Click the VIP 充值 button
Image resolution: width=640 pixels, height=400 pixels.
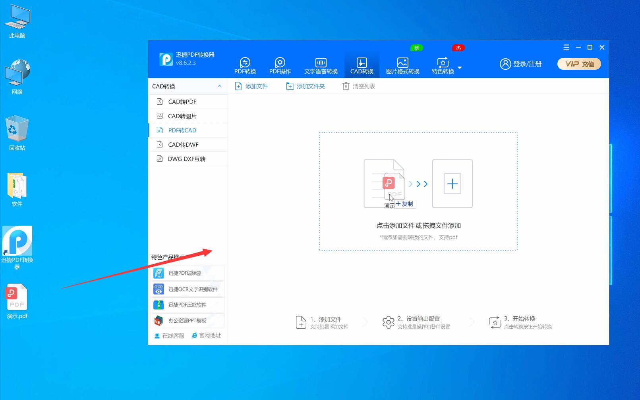click(579, 64)
